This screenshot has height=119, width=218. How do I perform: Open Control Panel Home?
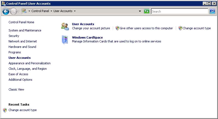[x=21, y=22]
